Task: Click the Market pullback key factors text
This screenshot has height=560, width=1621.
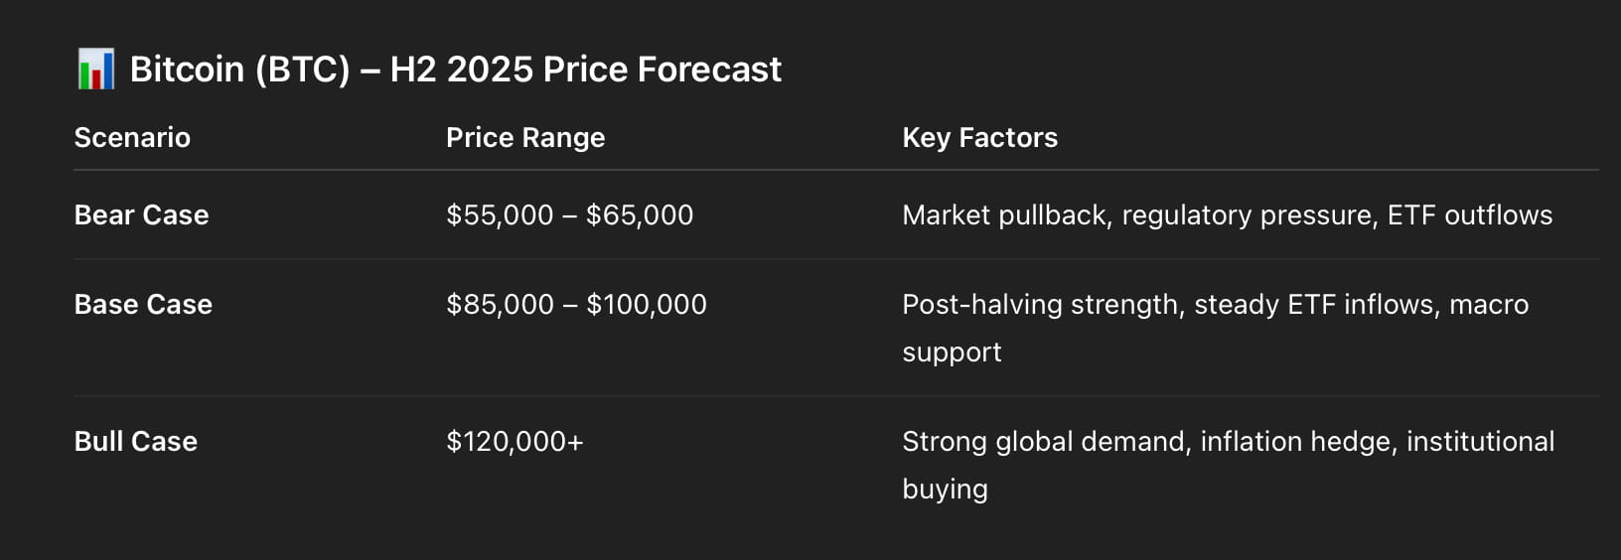Action: [1005, 215]
